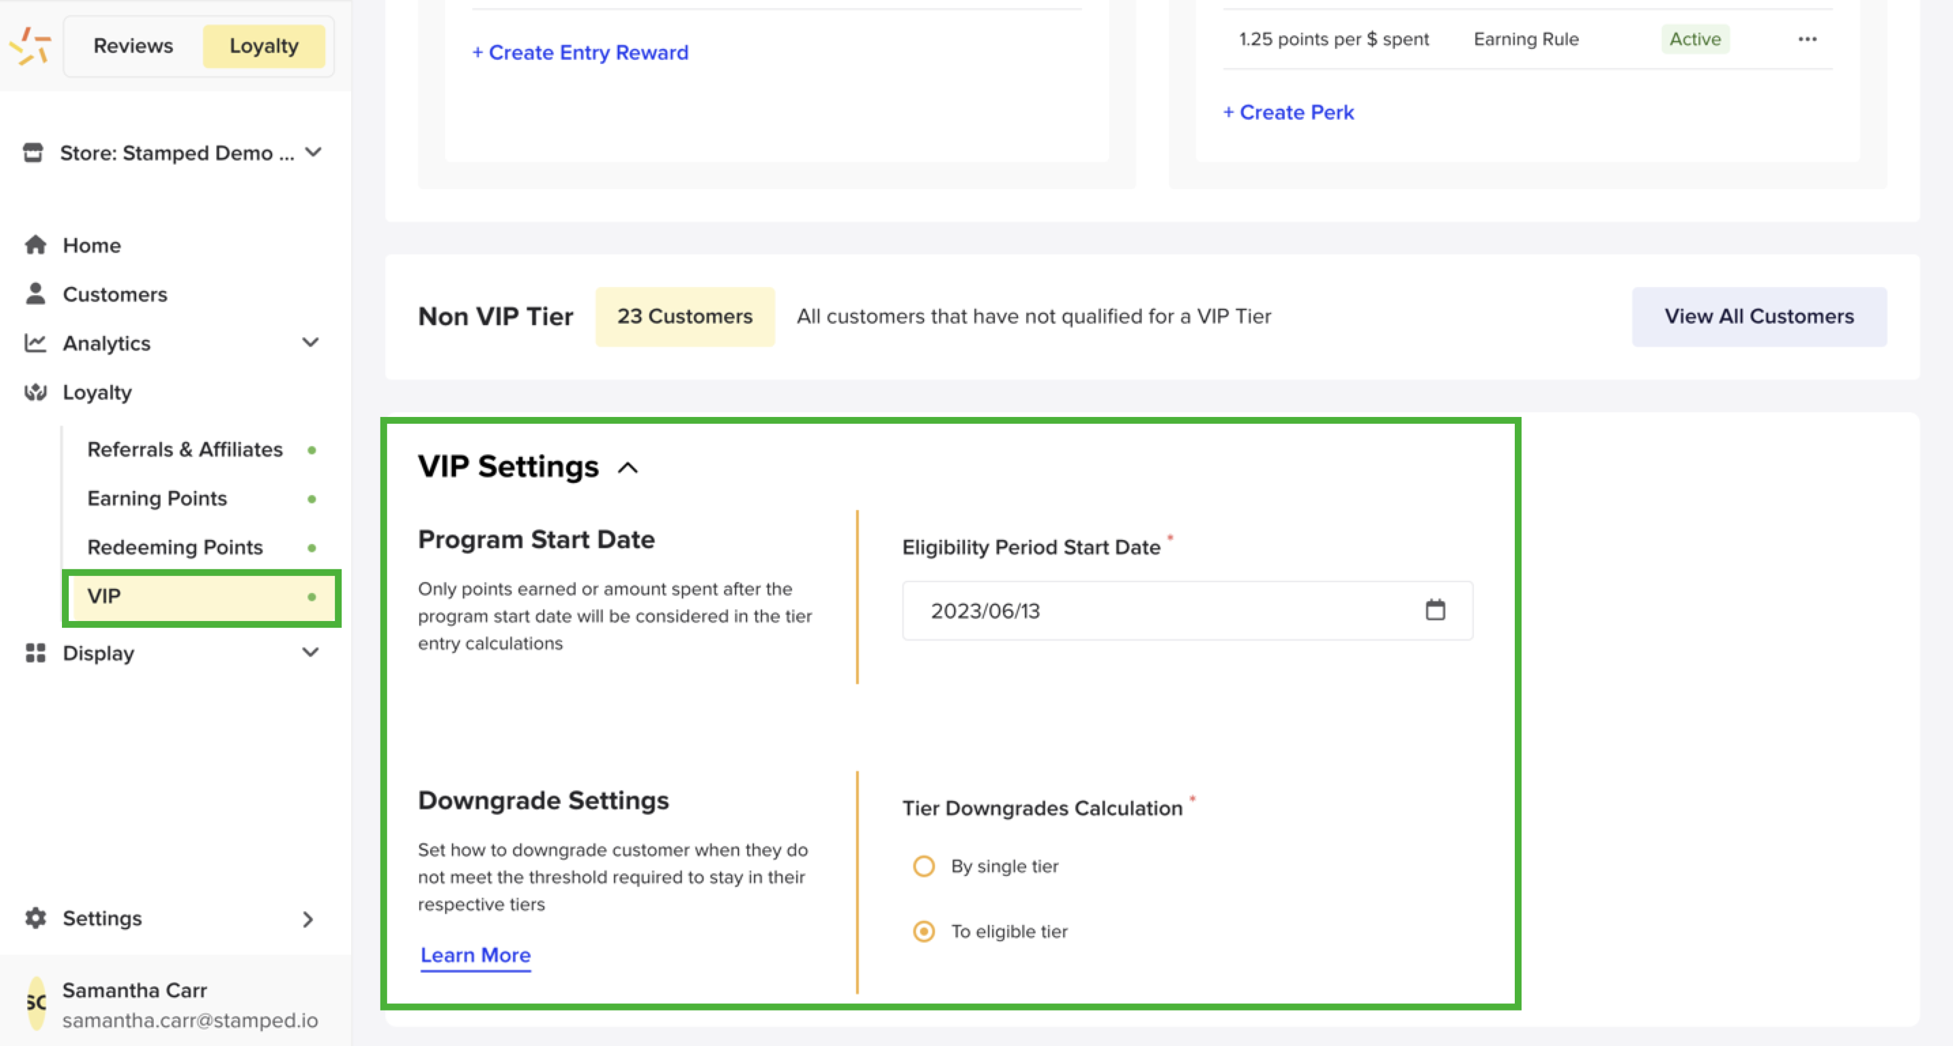Click the Non VIP Tier heading
Viewport: 1953px width, 1046px height.
[496, 316]
